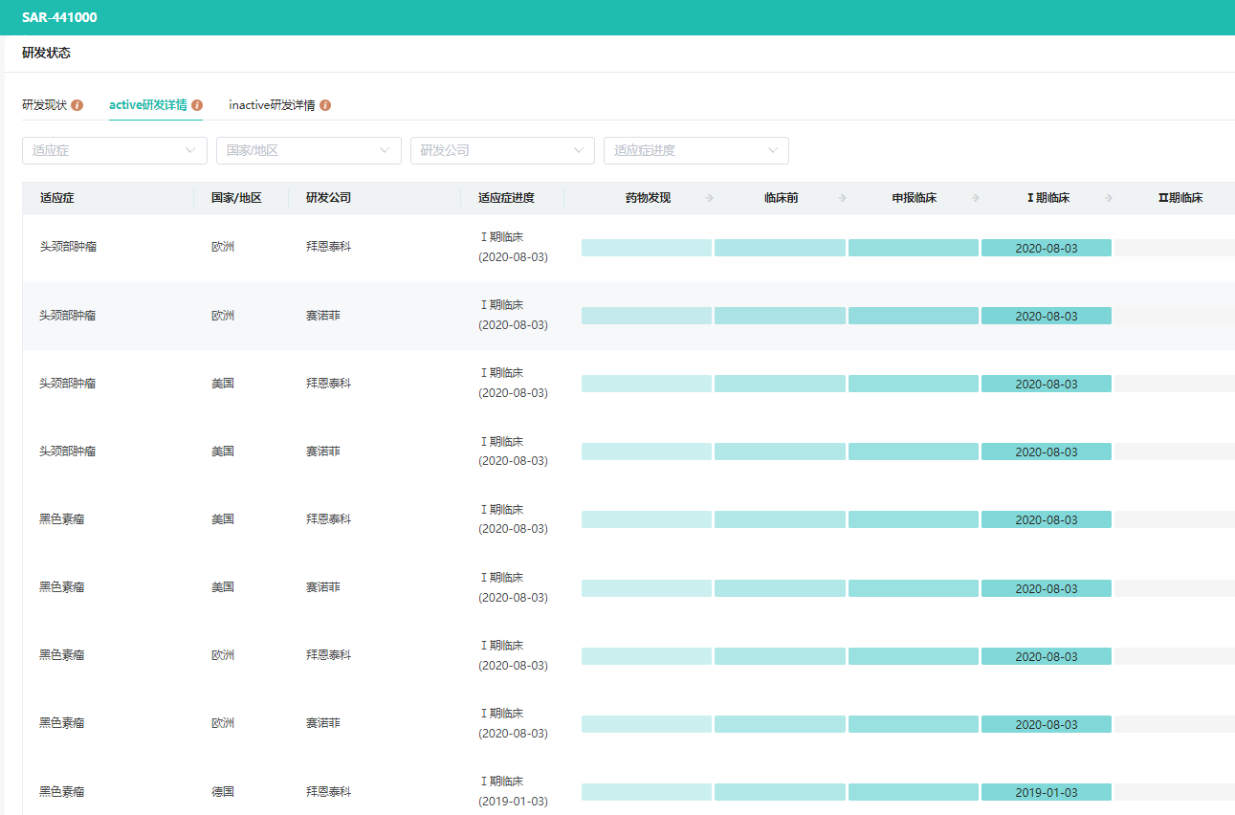Switch to the inactive研发详情 tab

click(272, 105)
